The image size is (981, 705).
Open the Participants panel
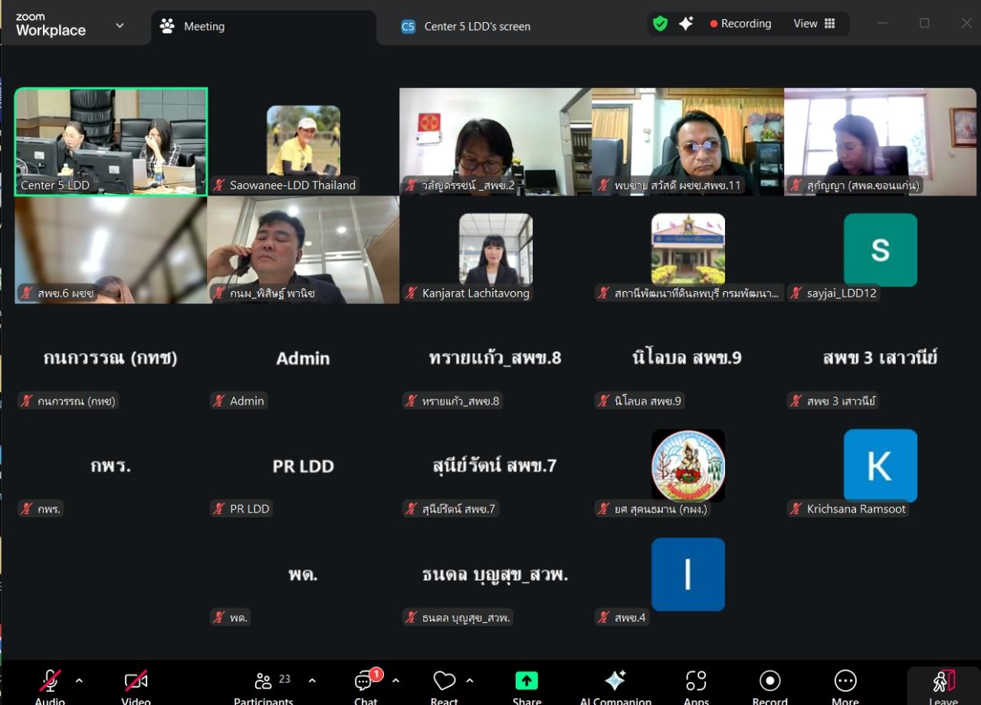264,683
